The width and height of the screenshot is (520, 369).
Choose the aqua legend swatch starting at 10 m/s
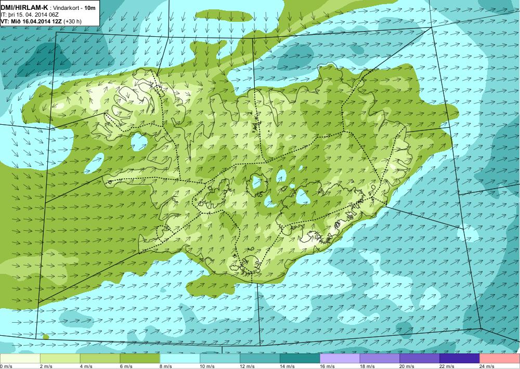pos(220,358)
